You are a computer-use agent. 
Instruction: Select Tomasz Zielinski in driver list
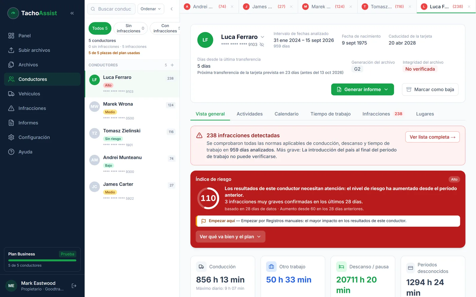132,138
